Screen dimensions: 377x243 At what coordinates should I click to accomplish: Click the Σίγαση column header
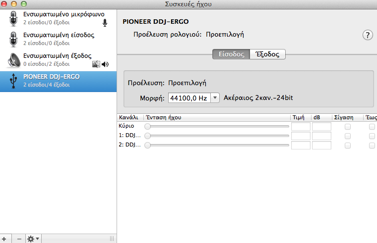pos(348,117)
